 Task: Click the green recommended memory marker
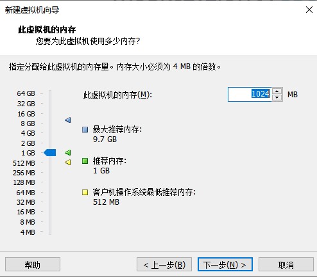pyautogui.click(x=68, y=152)
